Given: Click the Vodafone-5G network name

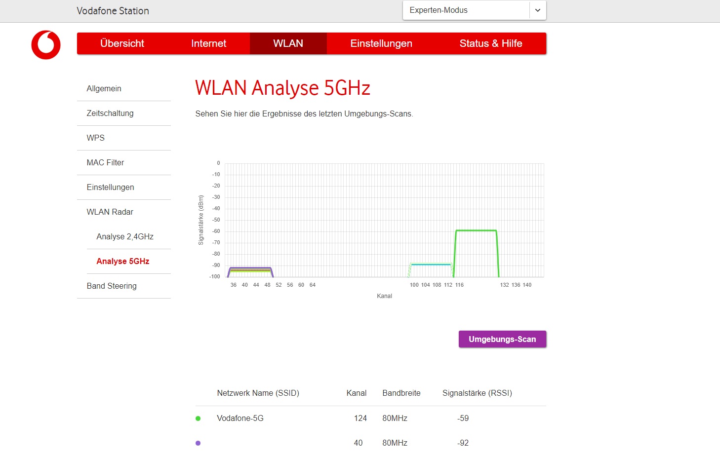Looking at the screenshot, I should point(240,418).
